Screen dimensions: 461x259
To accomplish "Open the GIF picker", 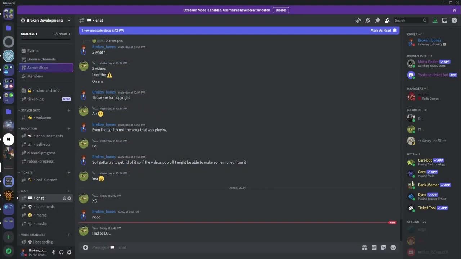I will 374,247.
